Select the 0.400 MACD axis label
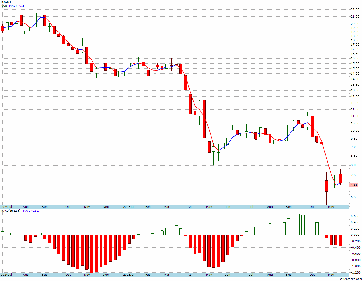Screen dimensions: 362x281 pyautogui.click(x=355, y=222)
